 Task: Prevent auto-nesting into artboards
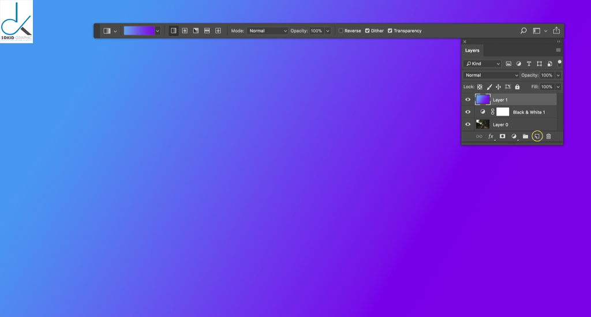coord(508,87)
